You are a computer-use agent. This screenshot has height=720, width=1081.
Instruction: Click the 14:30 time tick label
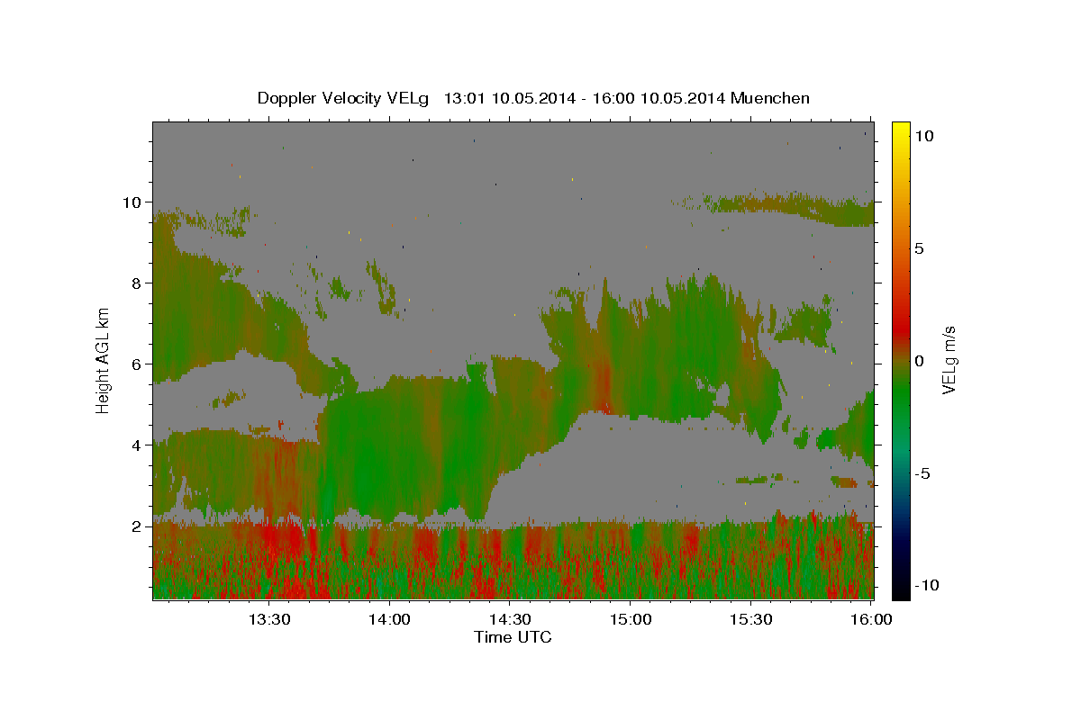(510, 619)
